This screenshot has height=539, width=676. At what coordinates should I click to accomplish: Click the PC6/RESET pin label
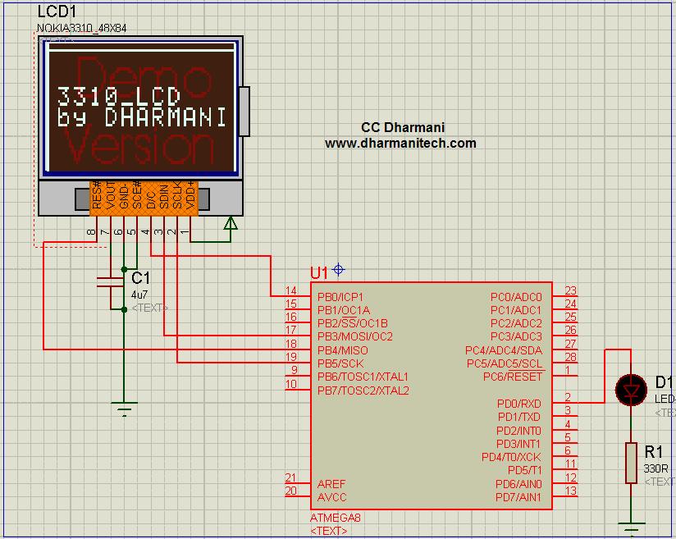(x=513, y=377)
